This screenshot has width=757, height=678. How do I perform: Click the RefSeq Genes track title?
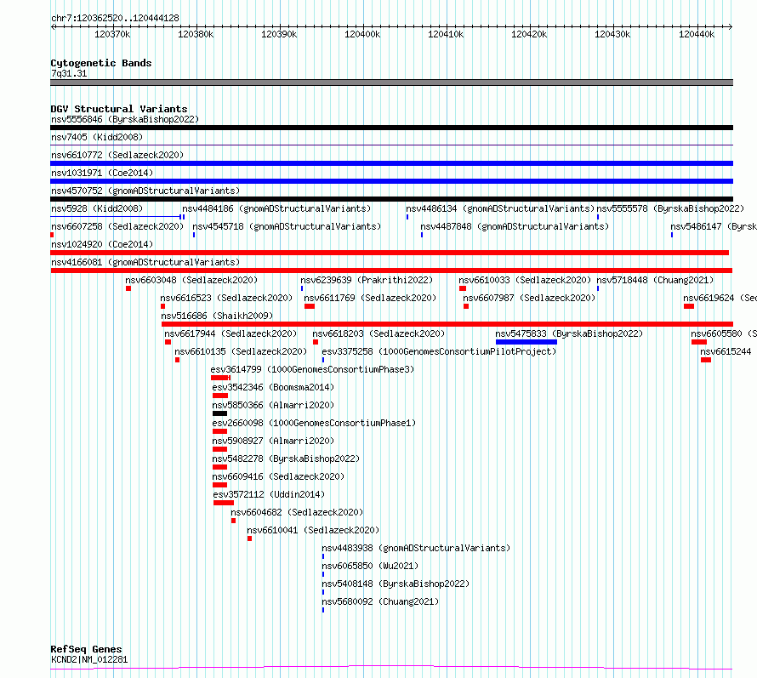coord(87,650)
